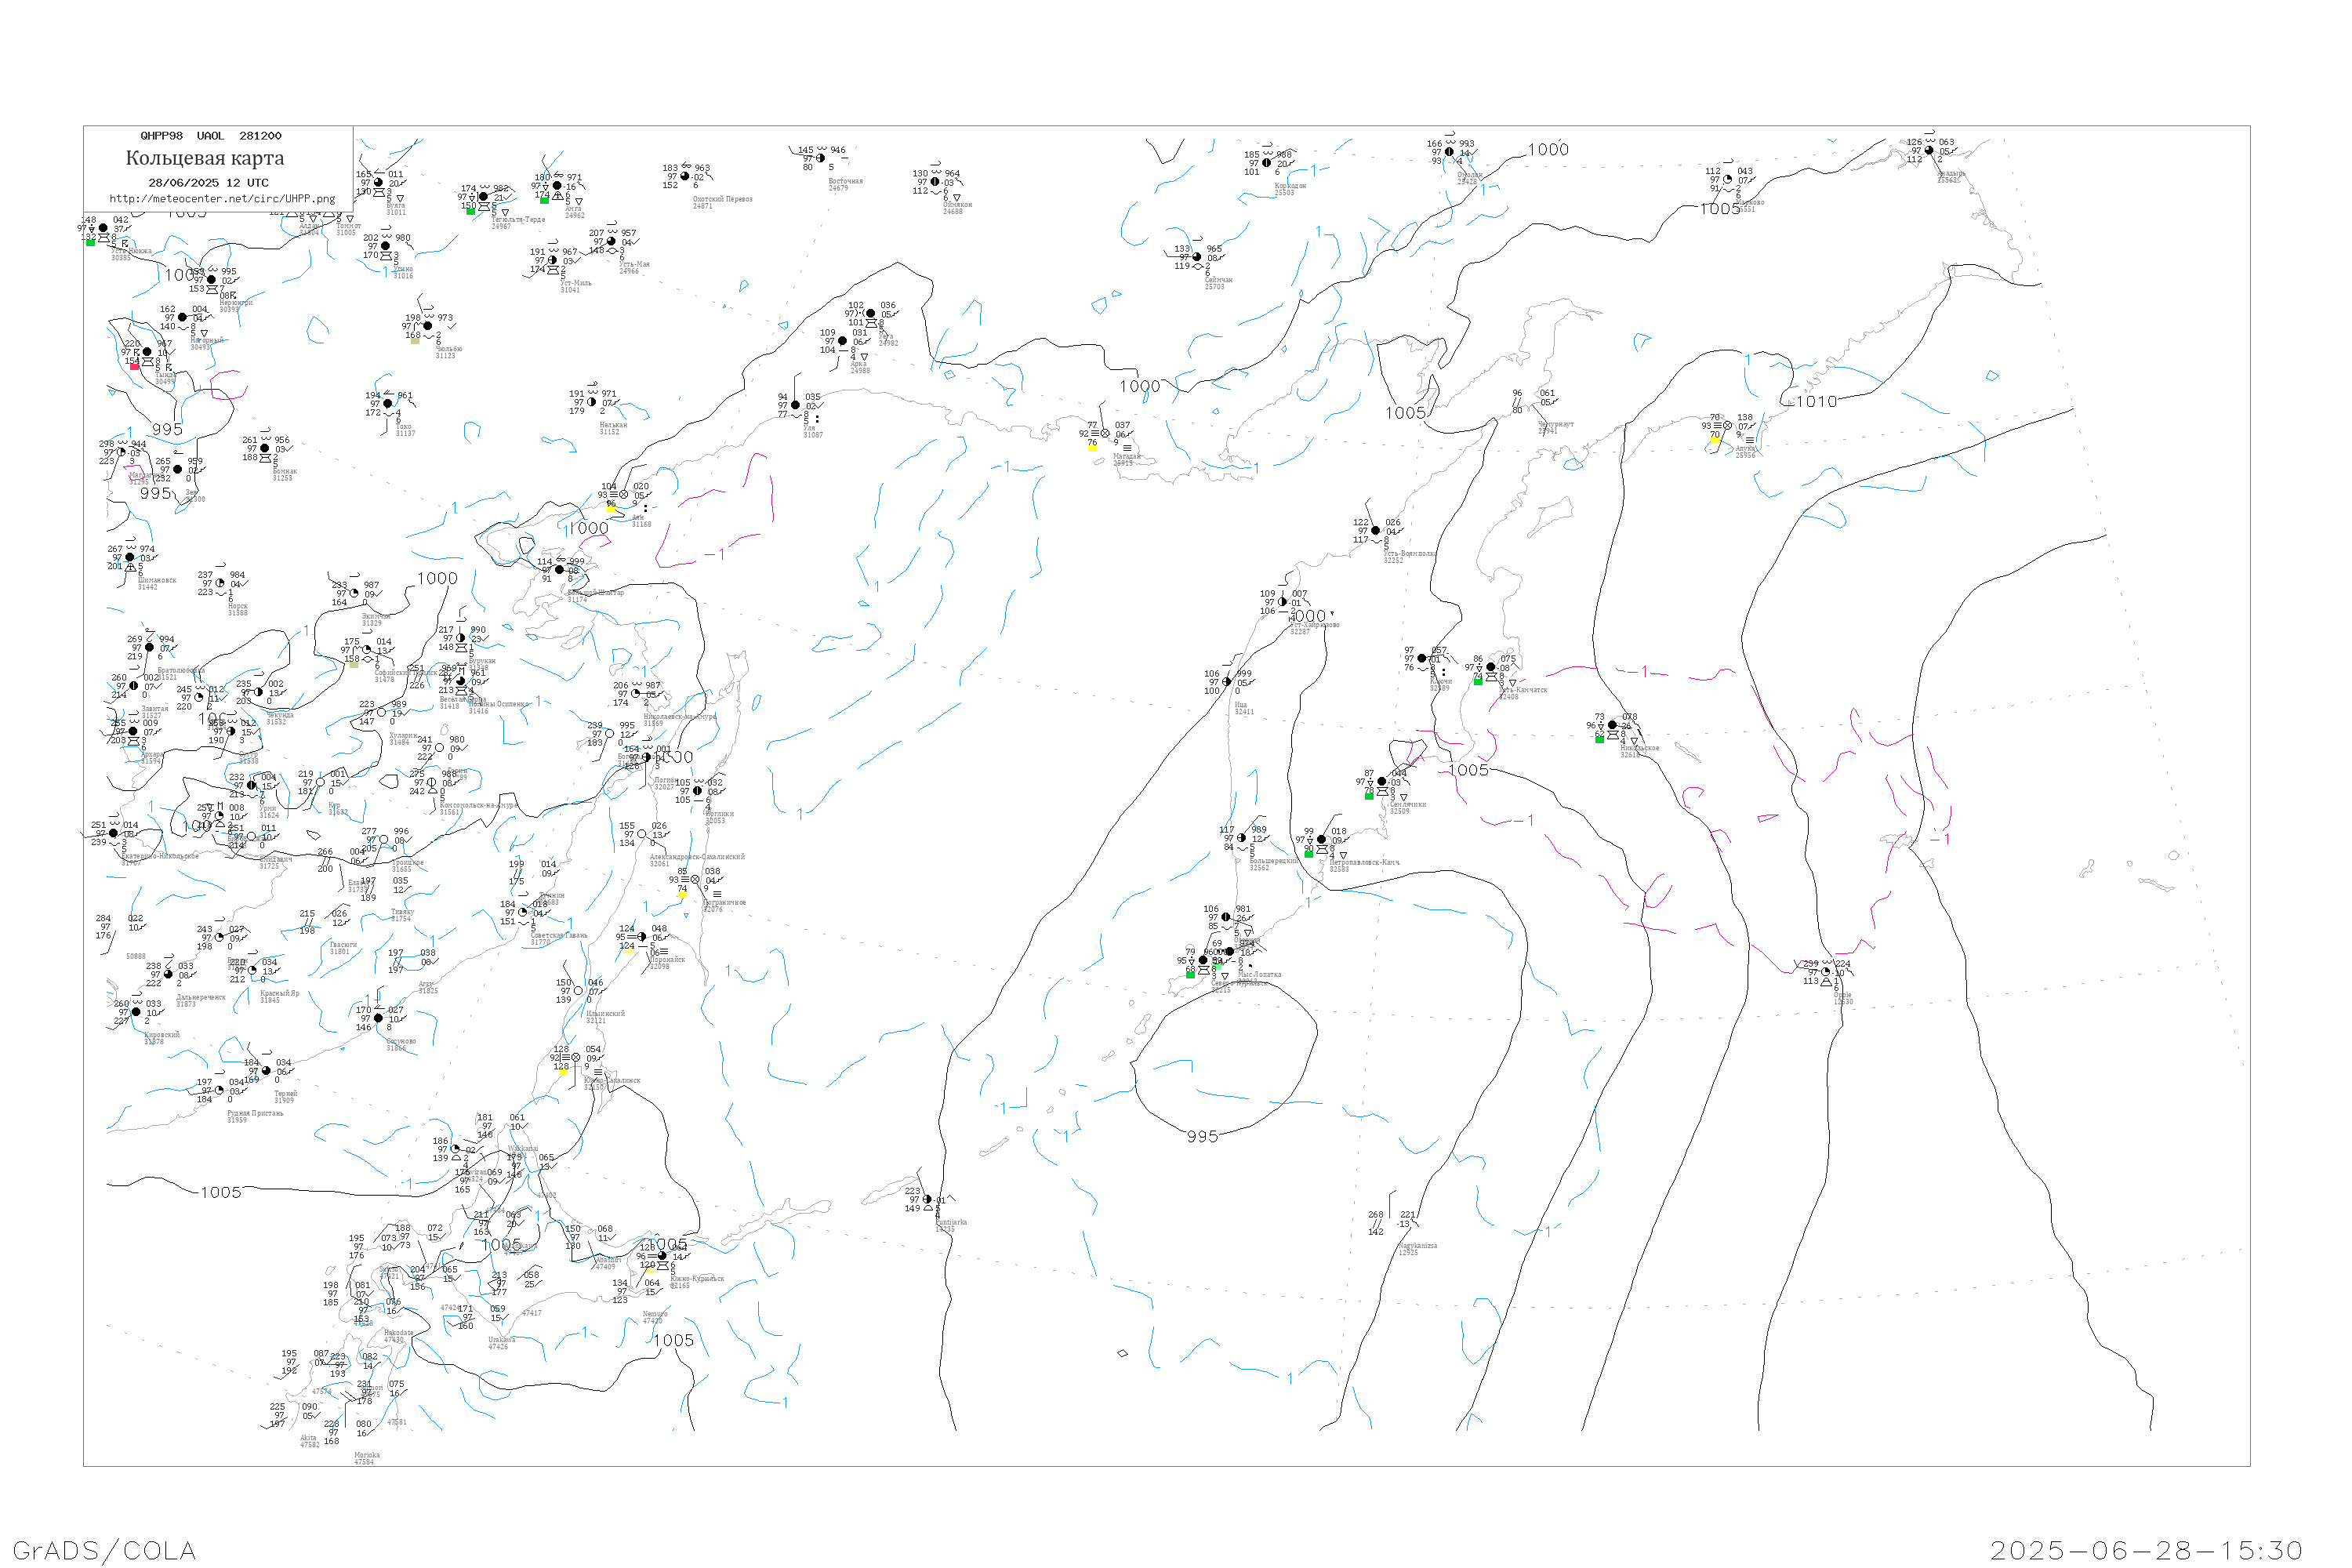The height and width of the screenshot is (1568, 2352).
Task: Click the half-filled Нелькан station circle
Action: (x=592, y=402)
